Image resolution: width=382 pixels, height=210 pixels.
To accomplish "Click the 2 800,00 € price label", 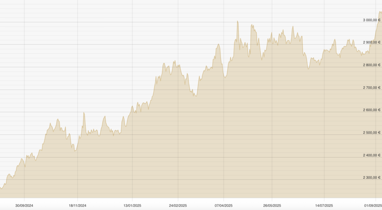I will point(372,65).
